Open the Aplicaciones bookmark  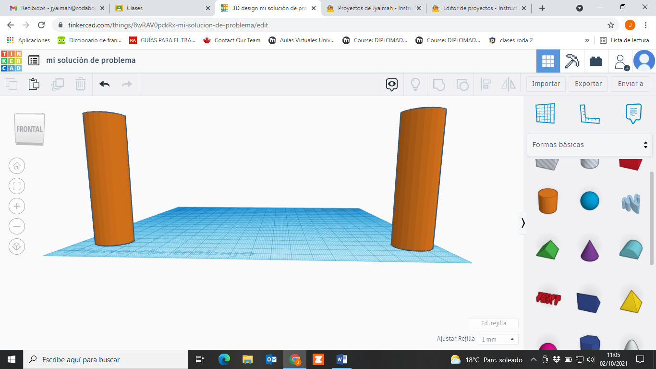[28, 40]
